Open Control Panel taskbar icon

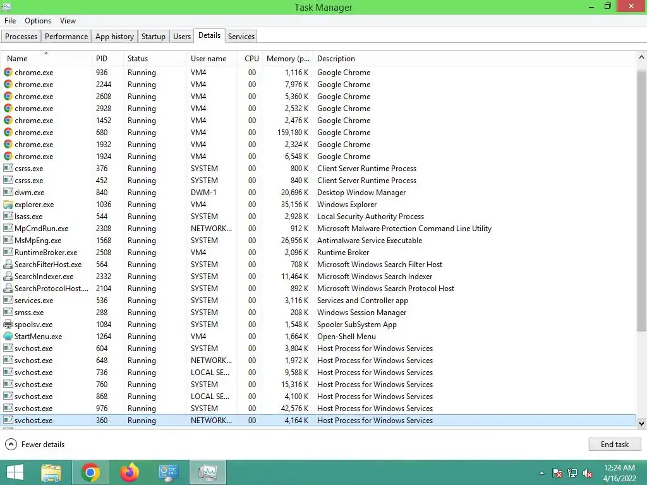[x=168, y=473]
